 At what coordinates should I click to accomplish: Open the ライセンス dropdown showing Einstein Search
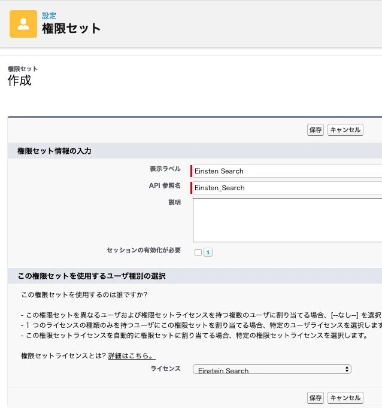coord(272,369)
